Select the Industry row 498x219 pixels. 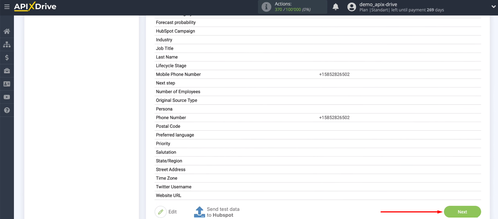[x=318, y=40]
